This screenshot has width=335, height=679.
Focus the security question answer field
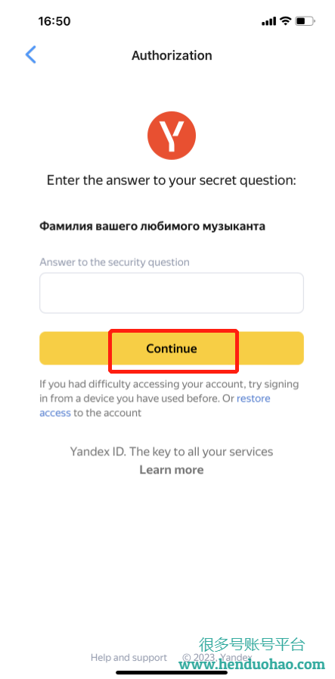tap(172, 293)
